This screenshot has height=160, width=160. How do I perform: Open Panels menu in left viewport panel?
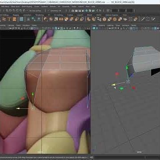tap(34, 25)
